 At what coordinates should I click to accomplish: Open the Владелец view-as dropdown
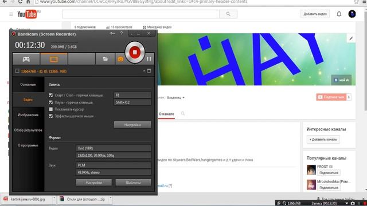[176, 98]
